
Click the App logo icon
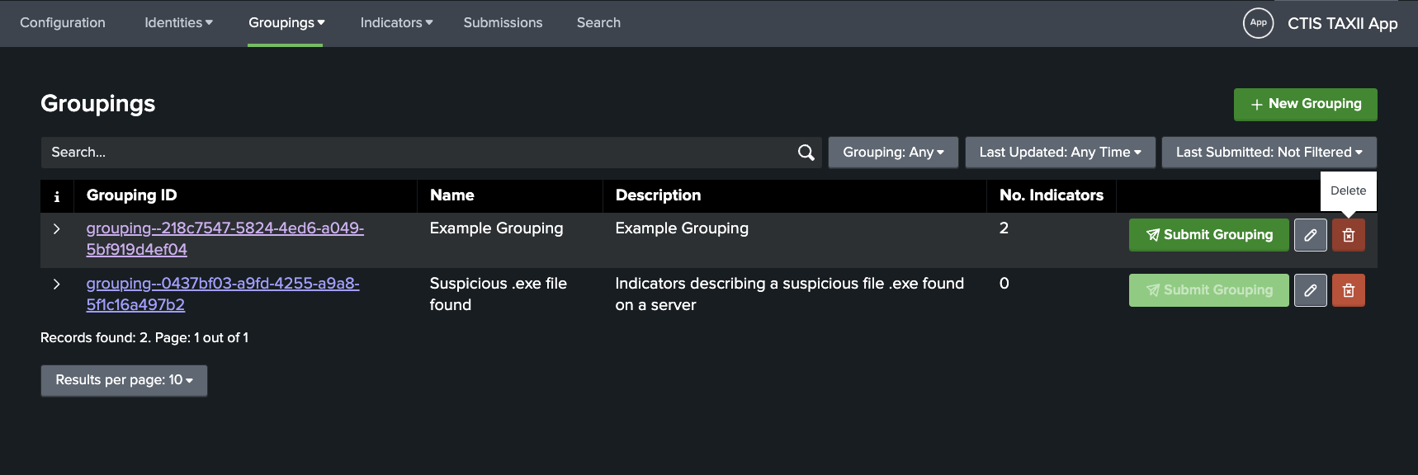tap(1258, 23)
